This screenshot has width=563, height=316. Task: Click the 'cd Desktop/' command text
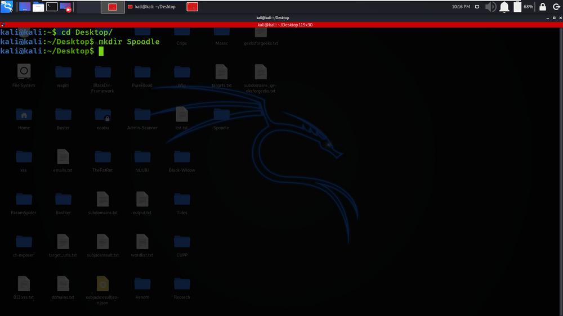[87, 32]
